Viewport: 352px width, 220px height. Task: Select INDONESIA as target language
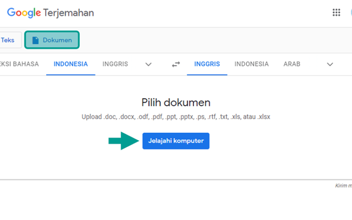point(251,64)
